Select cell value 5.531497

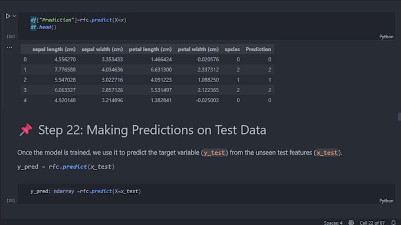(x=161, y=90)
